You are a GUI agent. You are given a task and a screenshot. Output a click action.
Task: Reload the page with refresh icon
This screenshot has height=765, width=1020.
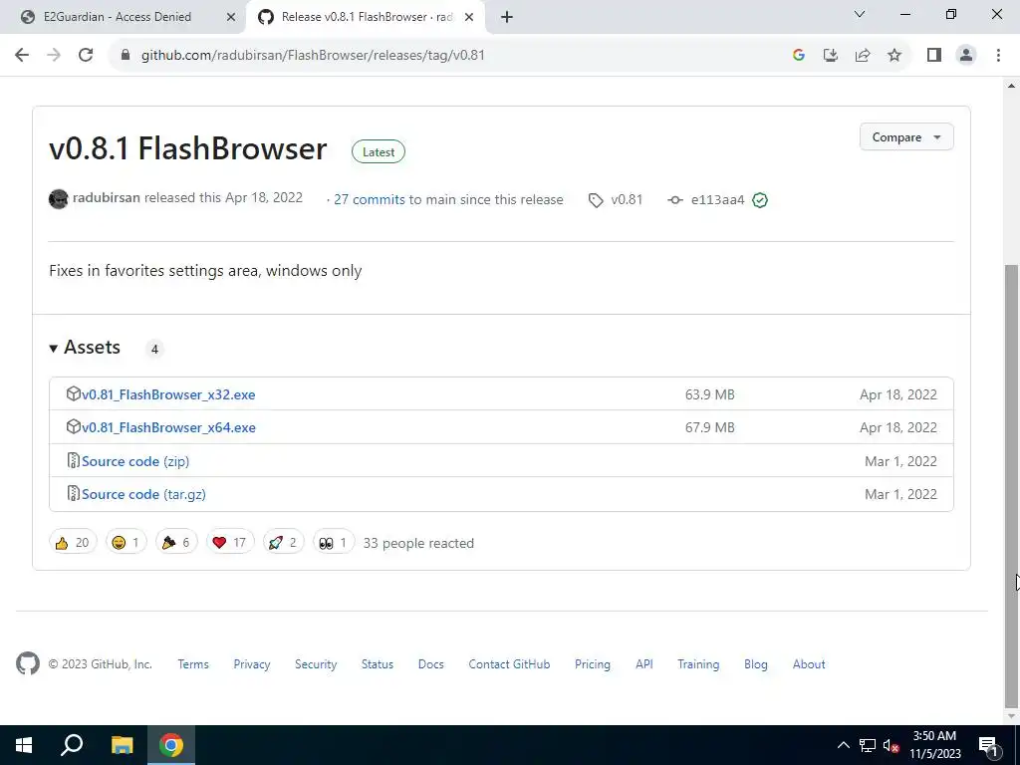86,56
